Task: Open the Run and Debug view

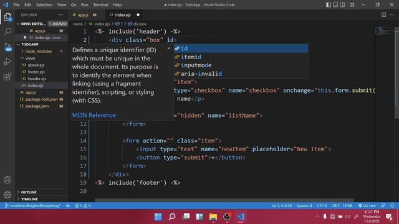Action: pyautogui.click(x=7, y=62)
